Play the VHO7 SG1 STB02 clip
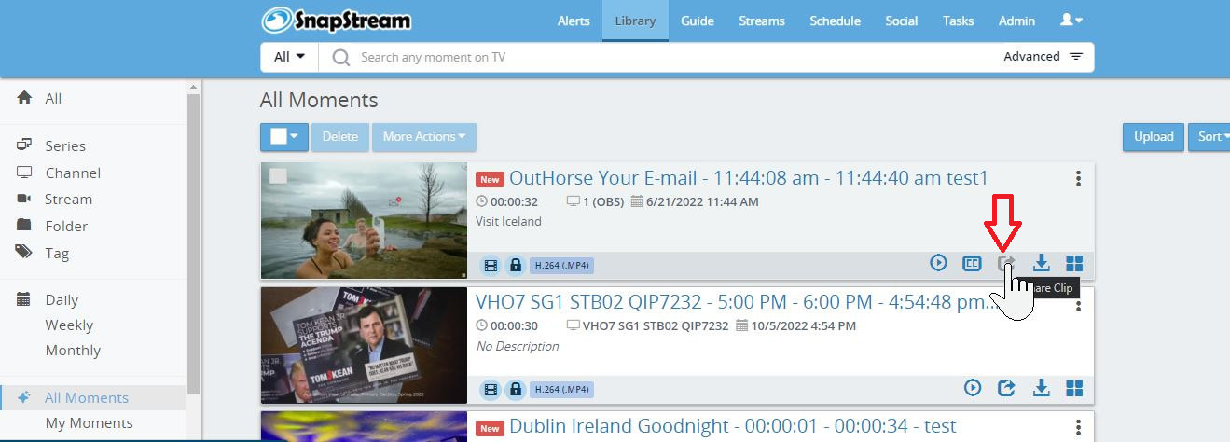Screen dimensions: 1230x442 pos(973,387)
